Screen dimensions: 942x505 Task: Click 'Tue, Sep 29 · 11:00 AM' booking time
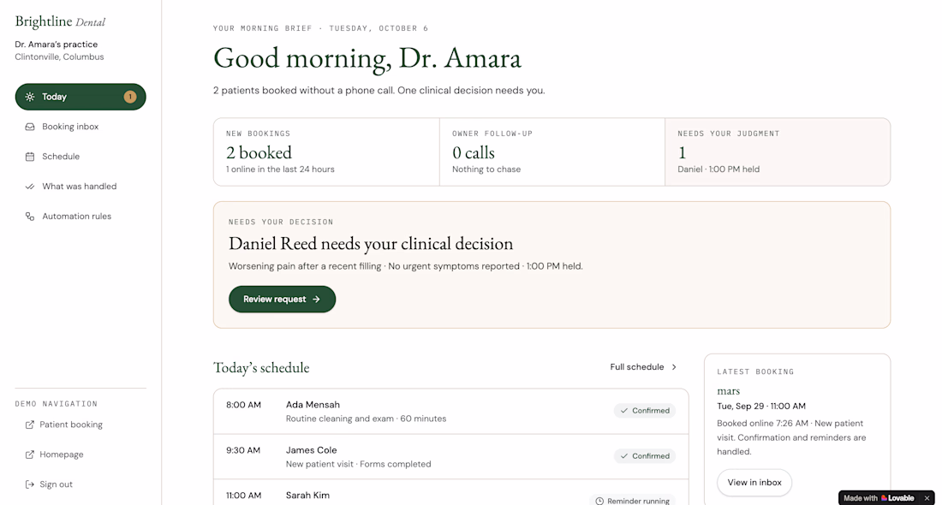point(761,407)
